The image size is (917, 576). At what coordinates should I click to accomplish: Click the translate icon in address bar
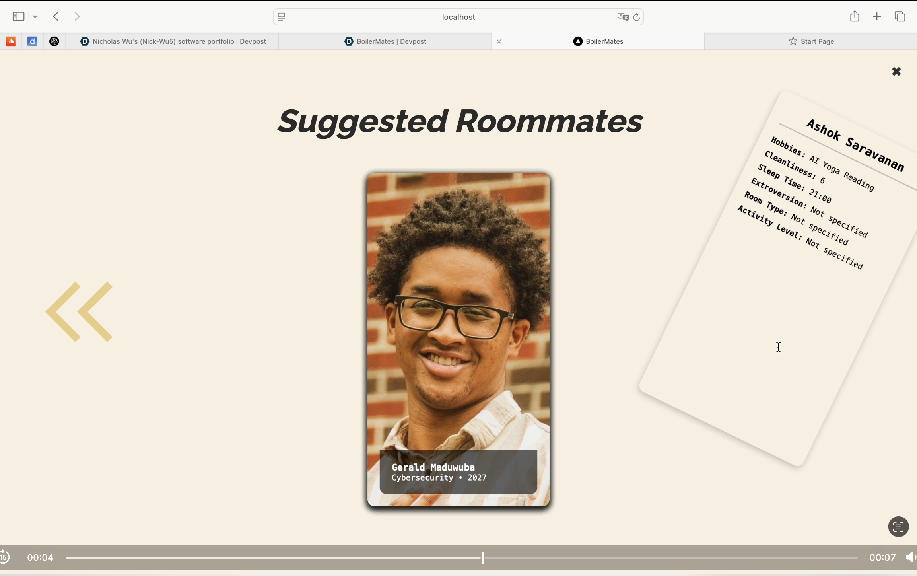click(x=622, y=17)
